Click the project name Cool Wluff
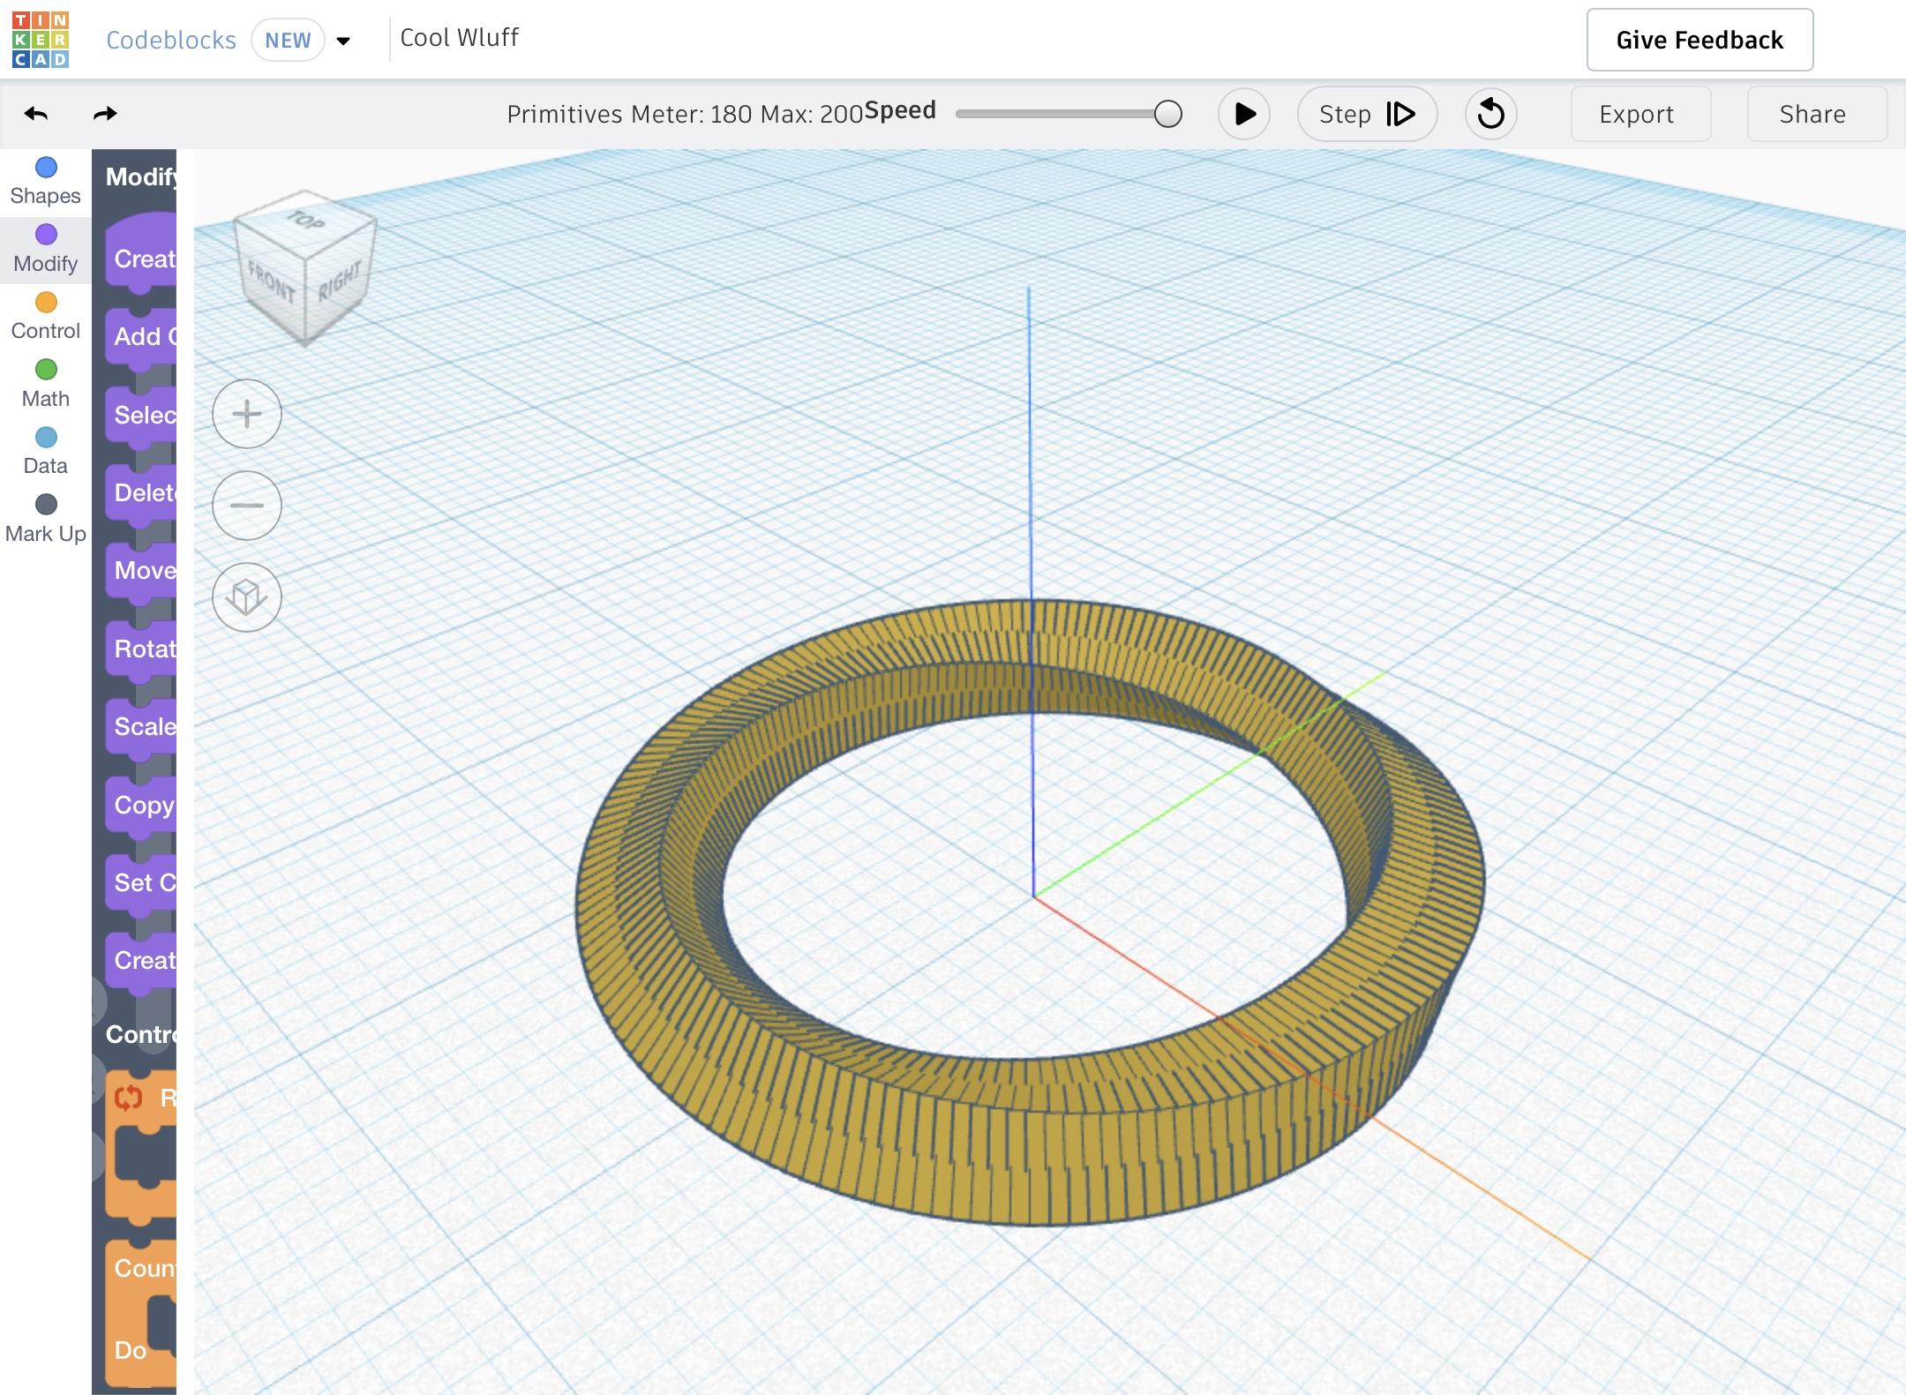The width and height of the screenshot is (1906, 1395). click(x=459, y=38)
